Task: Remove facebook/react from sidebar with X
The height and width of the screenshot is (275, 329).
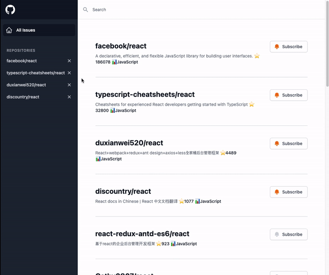Action: 69,61
